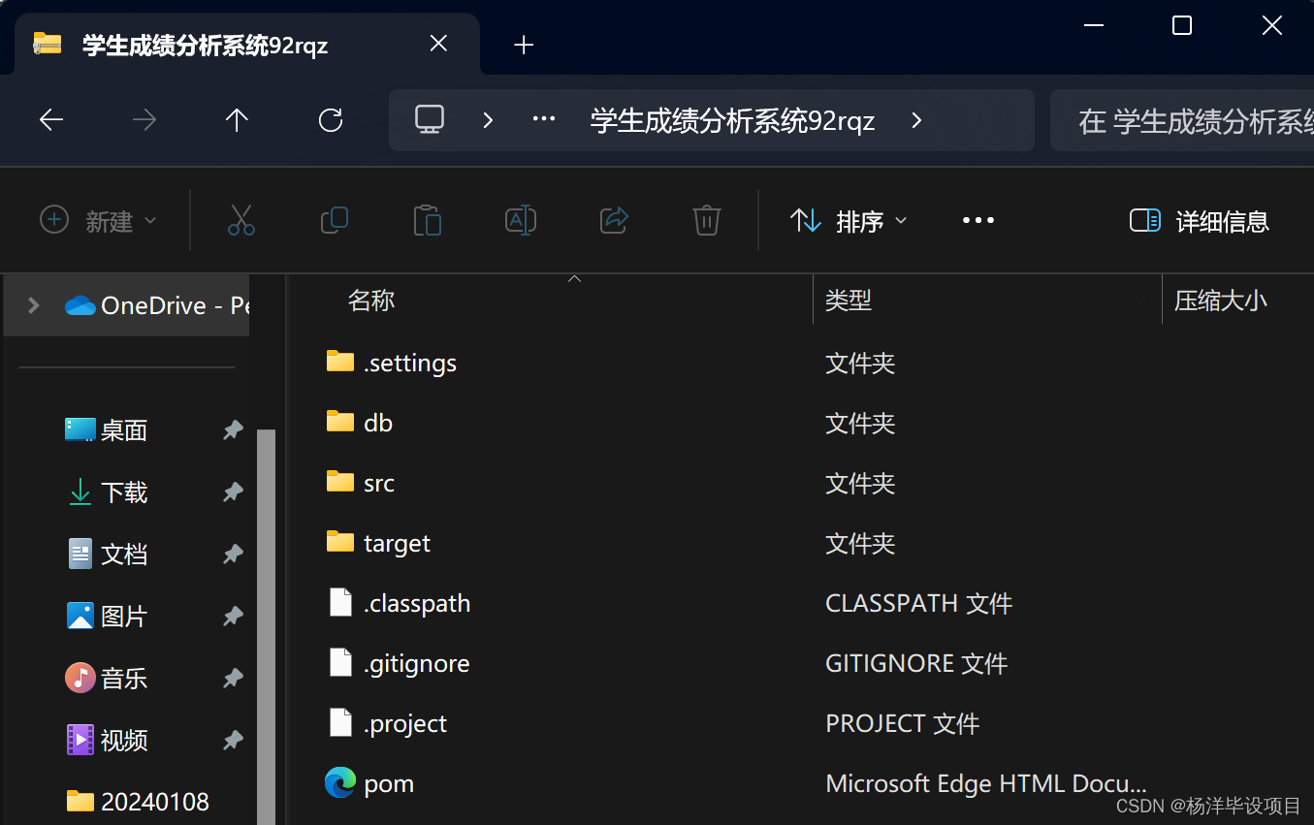1314x825 pixels.
Task: Expand chevron after 学生成绩分析系统92rqz breadcrumb
Action: (x=916, y=120)
